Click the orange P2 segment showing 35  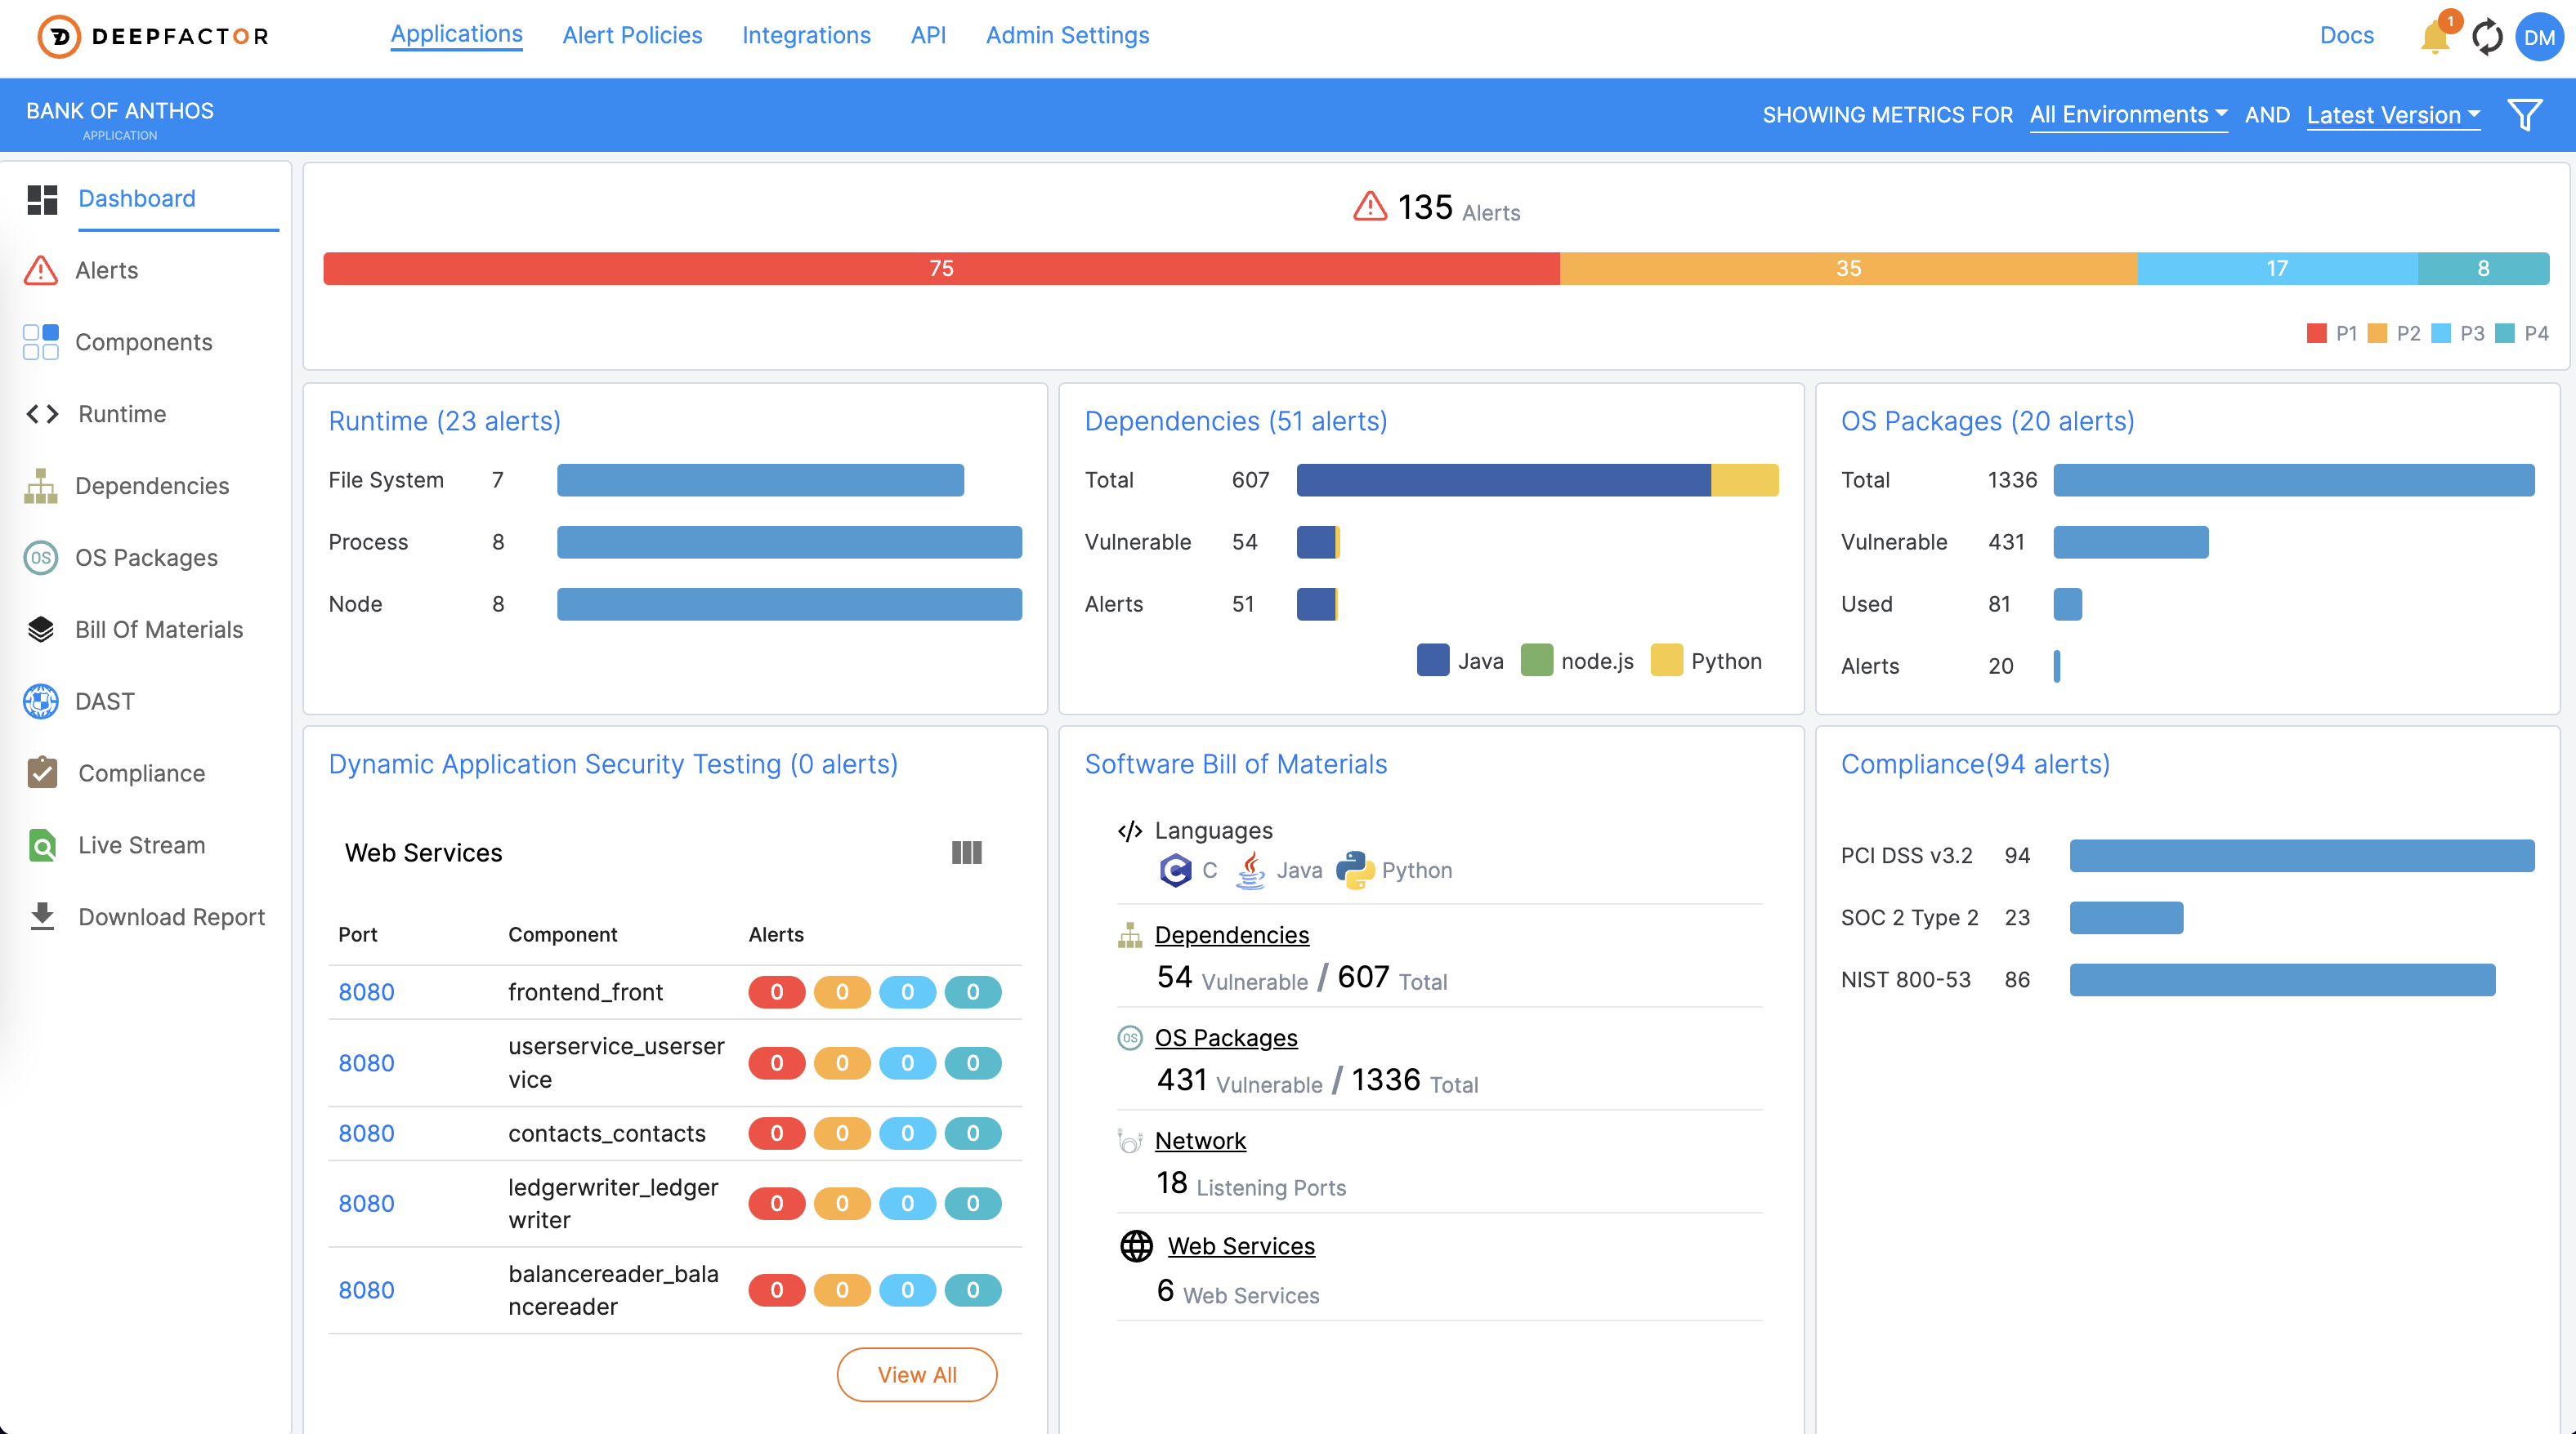pyautogui.click(x=1848, y=269)
